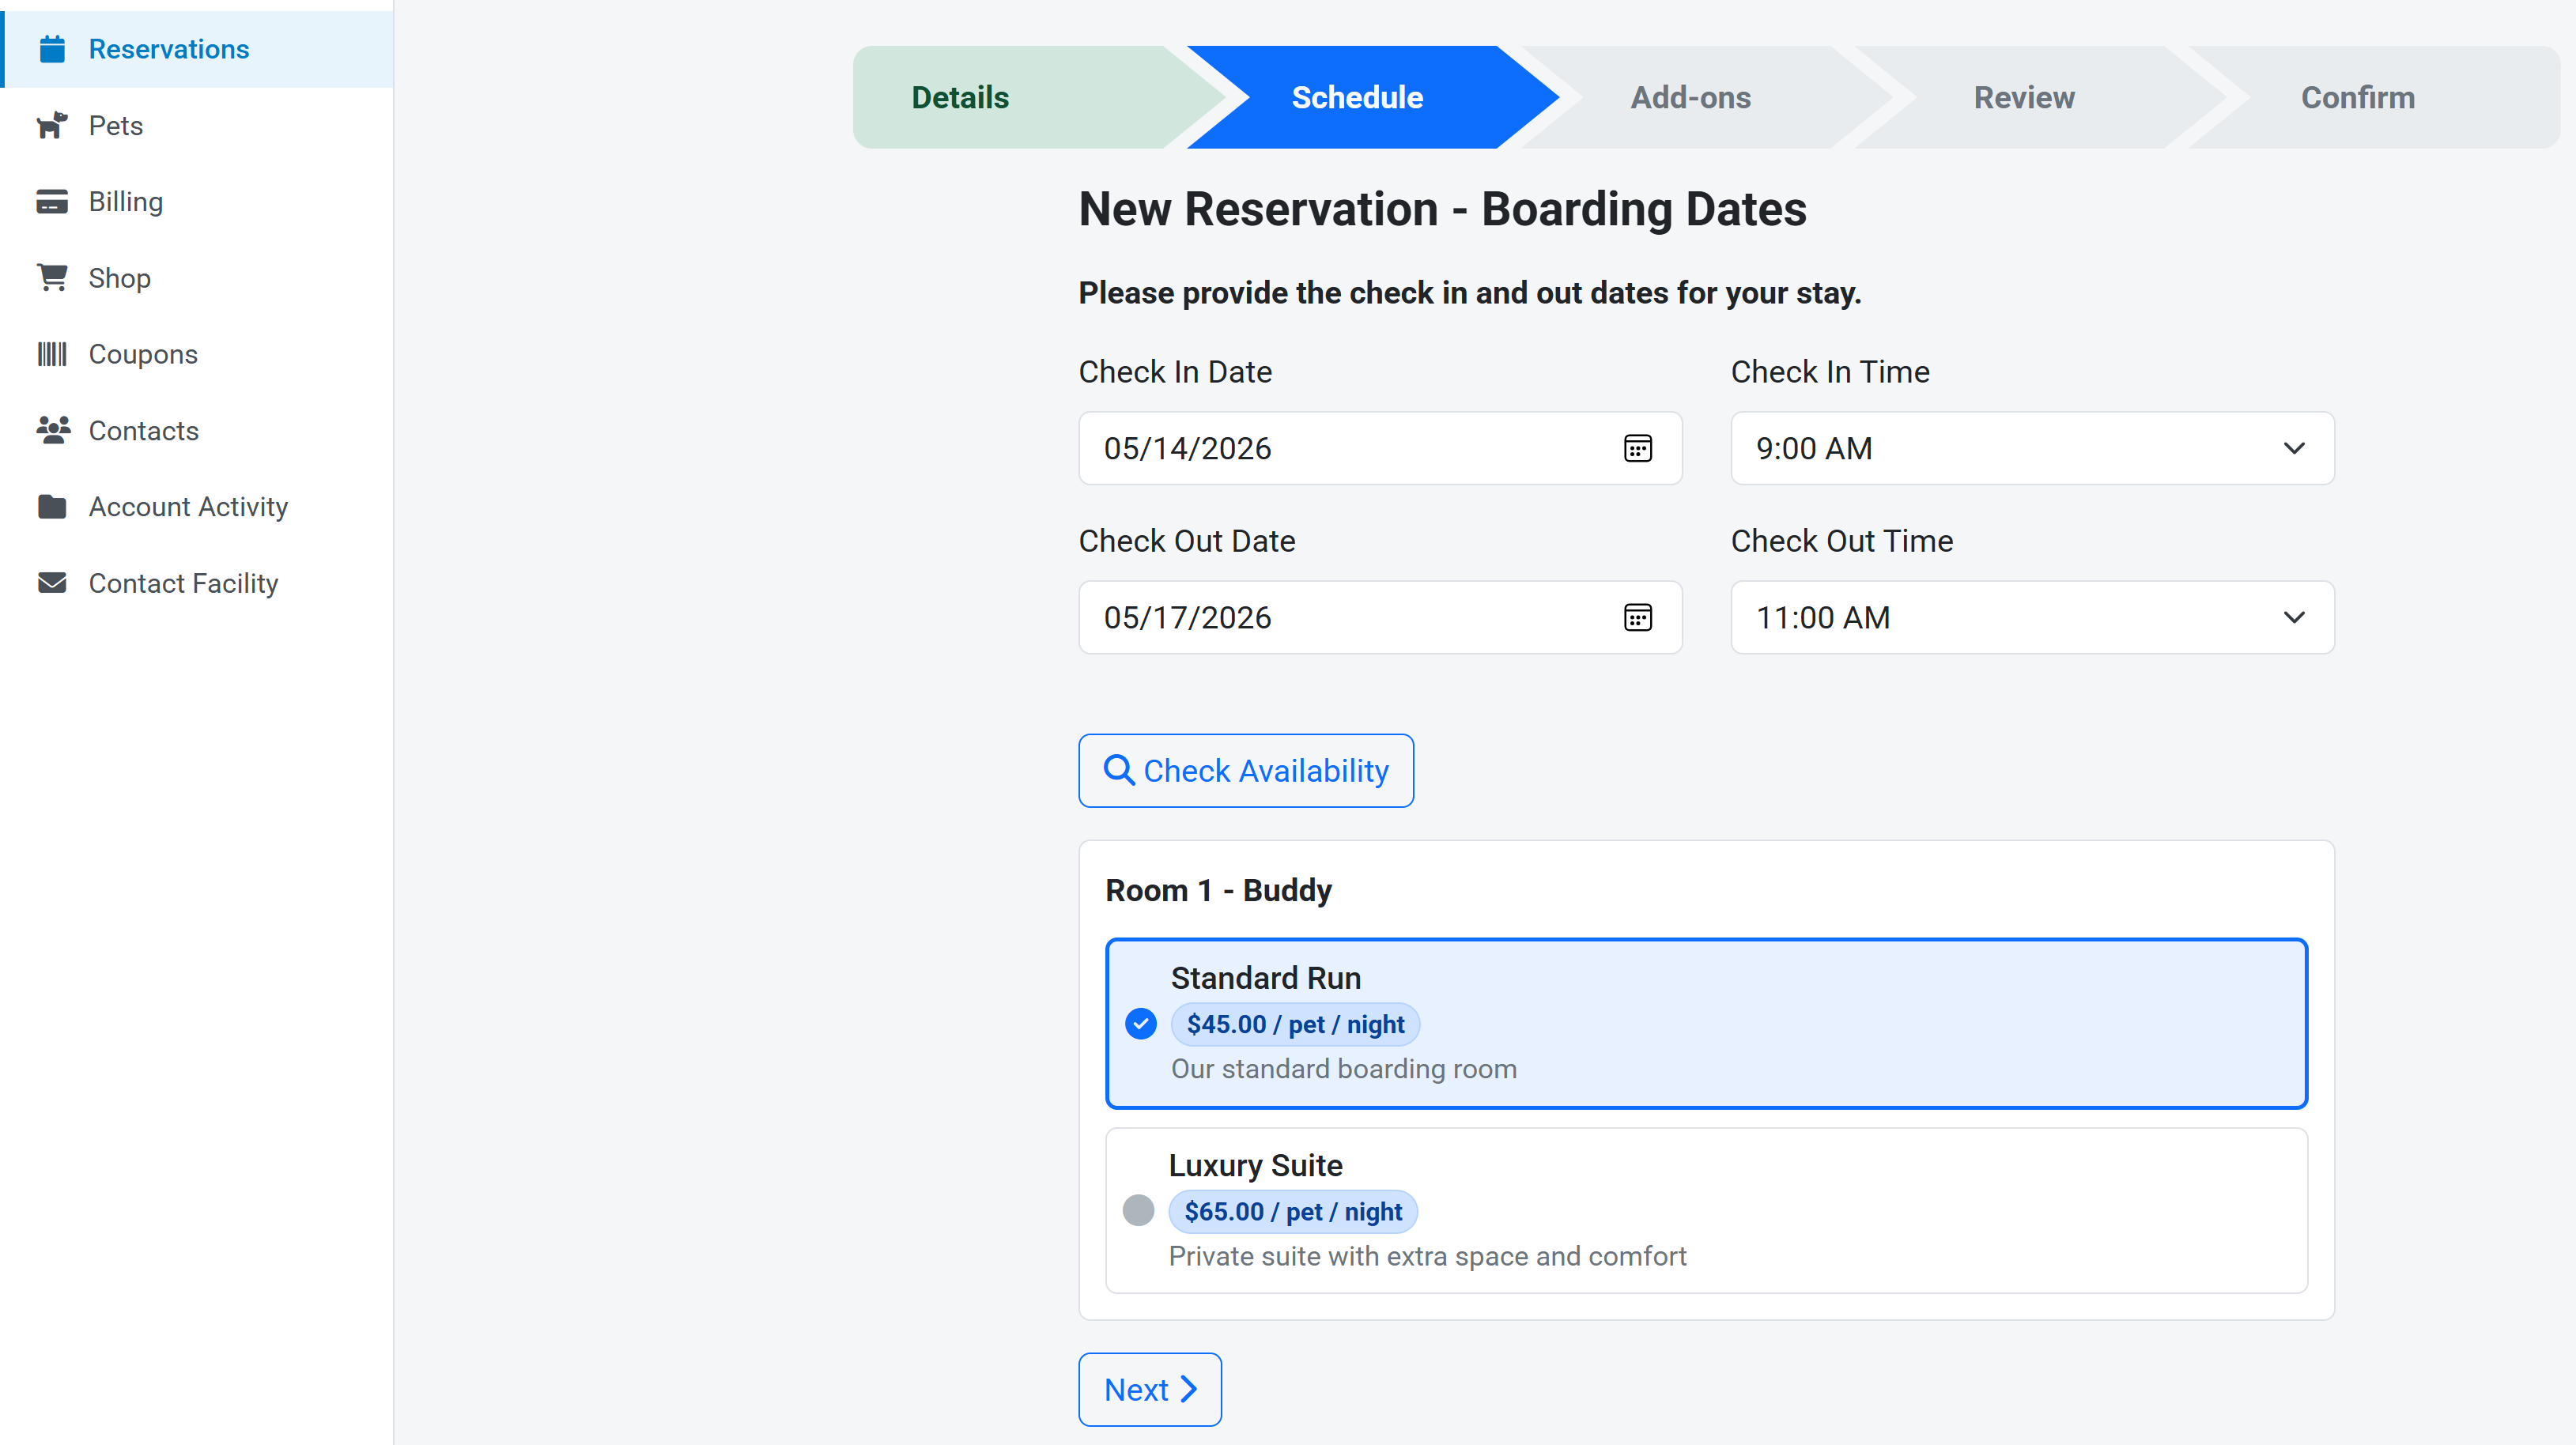Open the Check In Date calendar picker

(x=1638, y=448)
